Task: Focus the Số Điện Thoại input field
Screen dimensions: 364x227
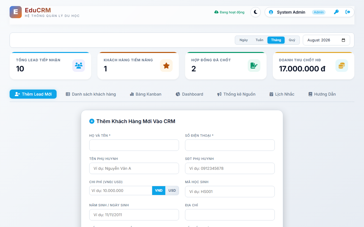Action: [x=230, y=145]
